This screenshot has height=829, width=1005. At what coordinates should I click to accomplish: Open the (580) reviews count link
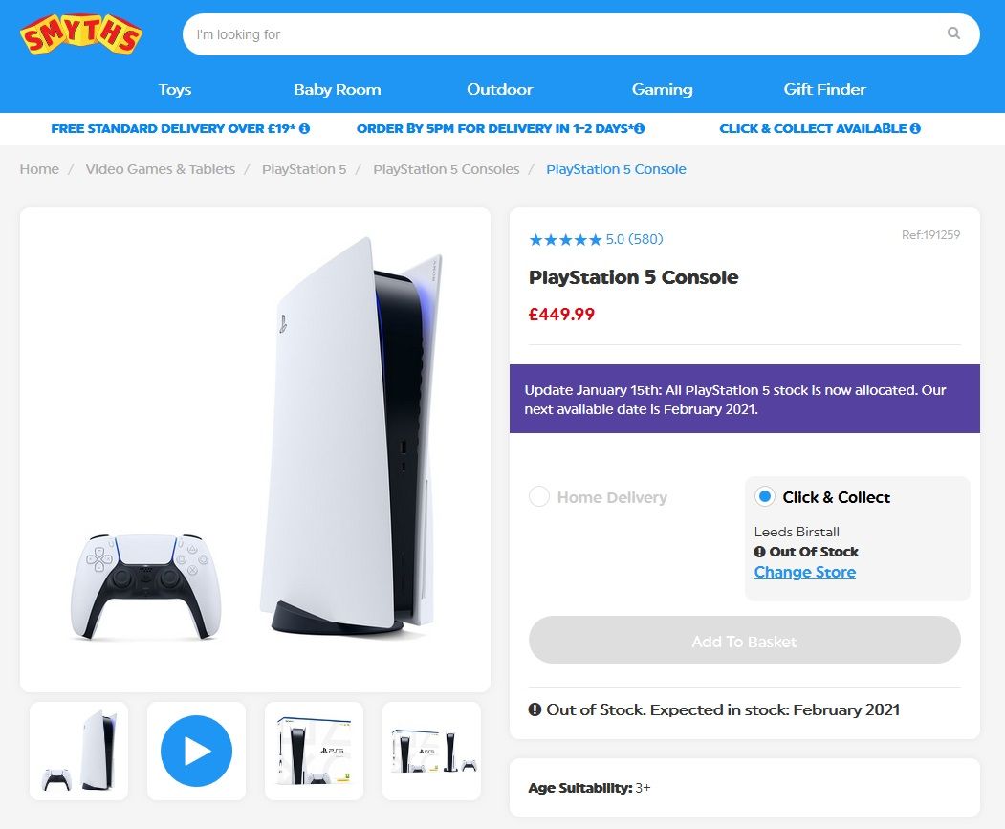pyautogui.click(x=645, y=239)
